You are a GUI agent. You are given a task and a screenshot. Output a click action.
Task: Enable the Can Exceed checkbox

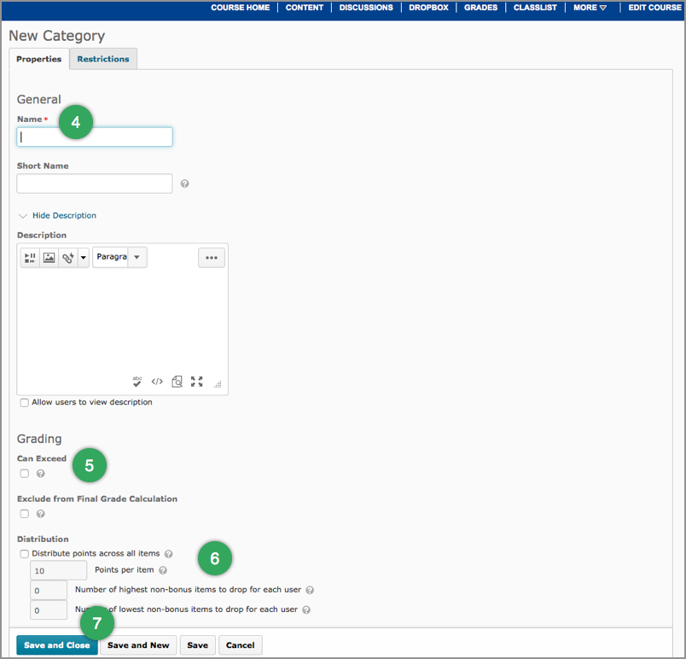25,474
